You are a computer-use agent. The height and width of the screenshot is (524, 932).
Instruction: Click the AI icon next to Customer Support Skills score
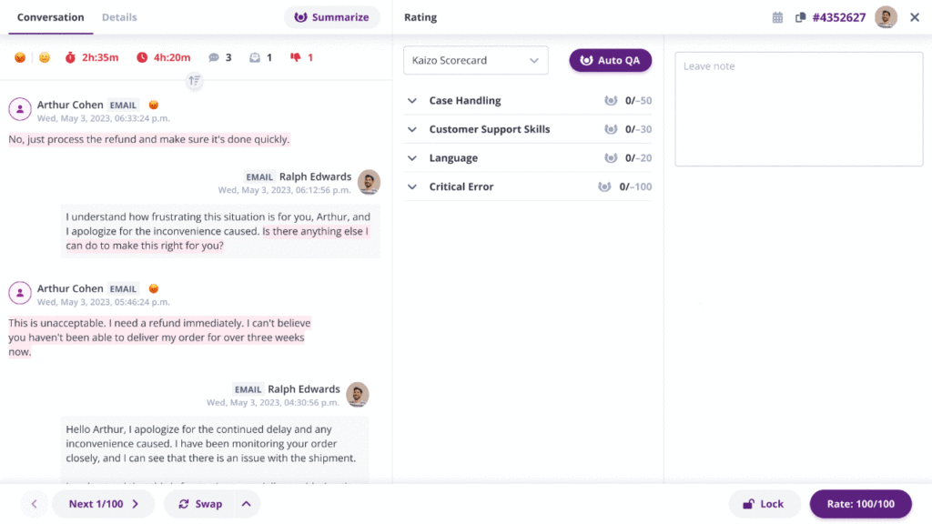point(611,129)
